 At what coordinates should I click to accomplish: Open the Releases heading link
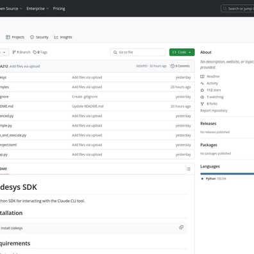pyautogui.click(x=208, y=124)
